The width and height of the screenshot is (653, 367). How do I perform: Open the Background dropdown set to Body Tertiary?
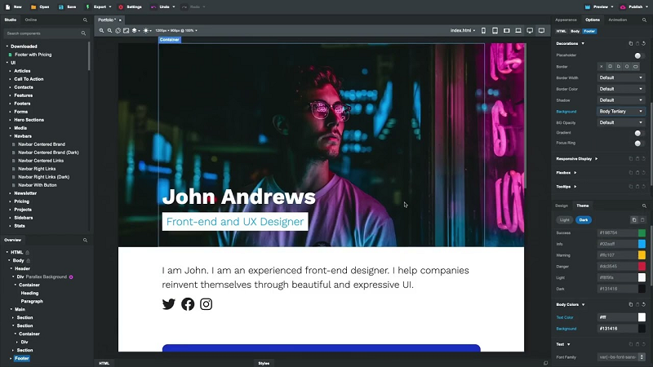[x=621, y=111]
